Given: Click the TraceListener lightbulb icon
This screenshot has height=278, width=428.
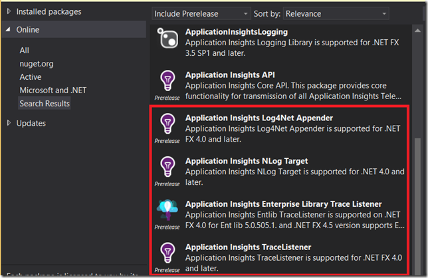Looking at the screenshot, I should click(167, 253).
